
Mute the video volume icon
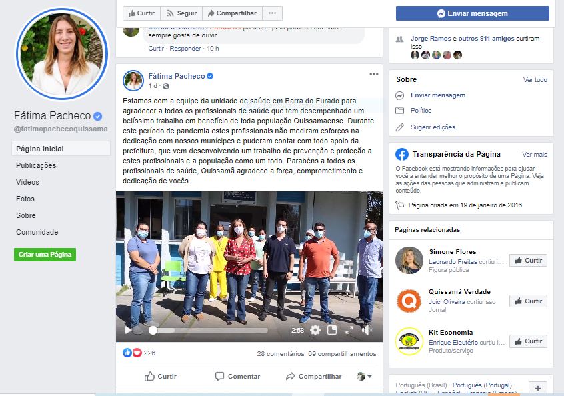[x=366, y=330]
